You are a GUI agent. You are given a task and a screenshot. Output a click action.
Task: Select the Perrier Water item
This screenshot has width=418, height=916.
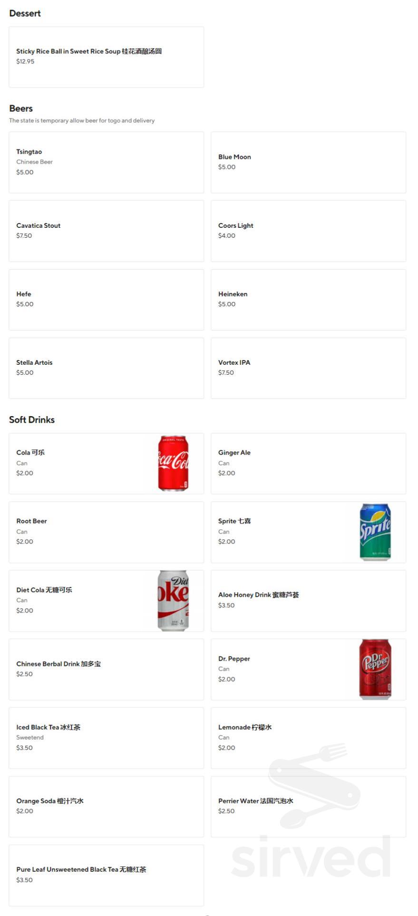pos(308,806)
